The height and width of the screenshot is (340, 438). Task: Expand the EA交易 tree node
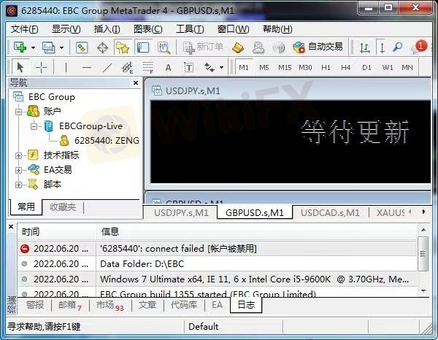tap(18, 170)
